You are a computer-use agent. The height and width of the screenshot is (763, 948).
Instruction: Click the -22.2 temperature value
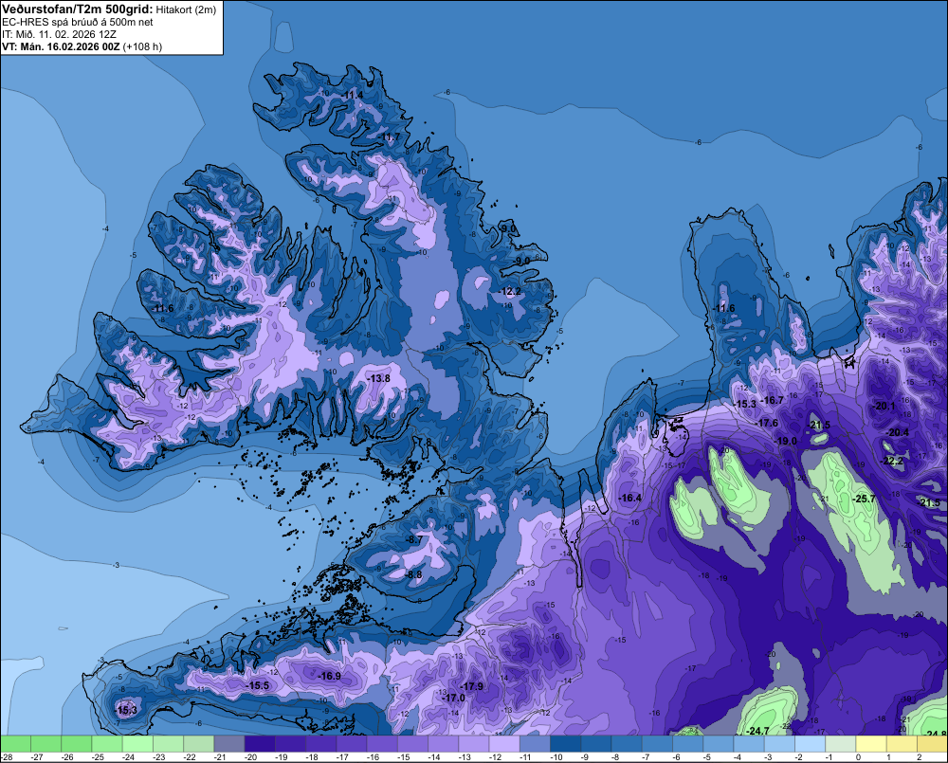(892, 461)
